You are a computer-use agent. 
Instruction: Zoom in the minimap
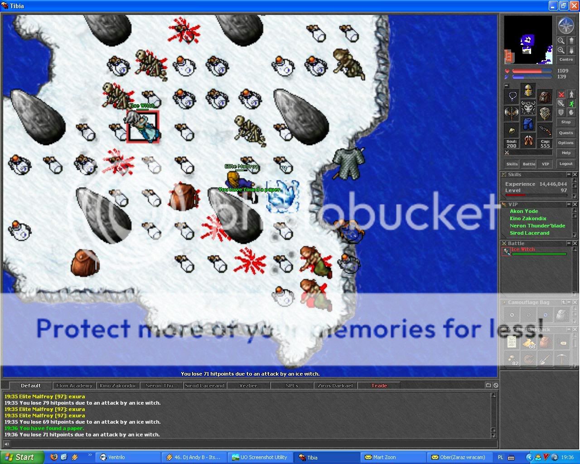561,50
